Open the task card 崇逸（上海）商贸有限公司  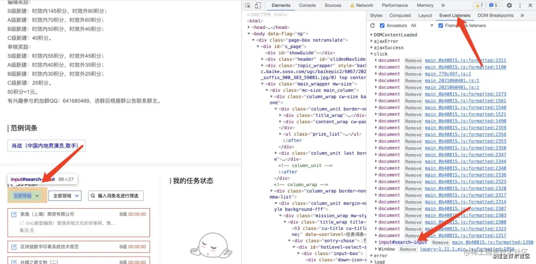click(79, 223)
